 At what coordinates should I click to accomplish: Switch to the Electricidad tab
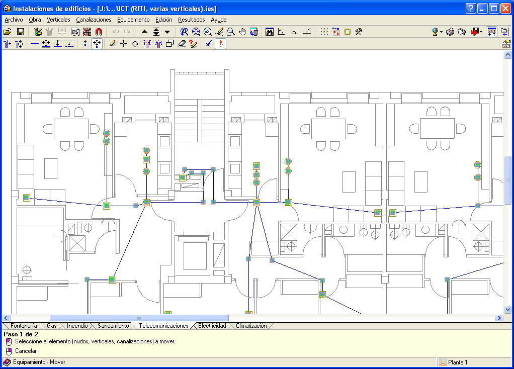pyautogui.click(x=212, y=326)
